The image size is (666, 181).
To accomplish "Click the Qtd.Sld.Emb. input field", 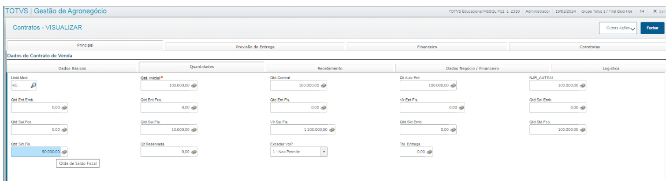I will click(425, 130).
